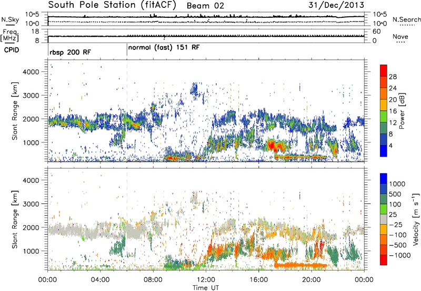The width and height of the screenshot is (421, 291).
Task: Click the '20:00' time axis label
Action: pos(312,280)
